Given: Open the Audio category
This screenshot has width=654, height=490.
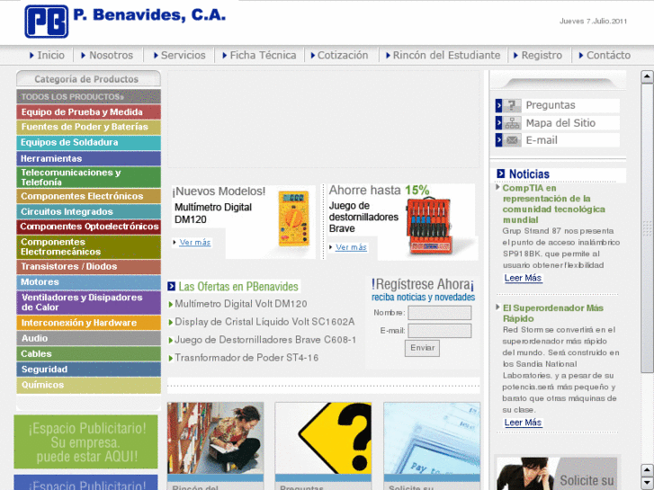Looking at the screenshot, I should [x=88, y=338].
